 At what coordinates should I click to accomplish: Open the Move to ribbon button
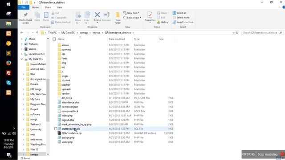tap(78, 18)
